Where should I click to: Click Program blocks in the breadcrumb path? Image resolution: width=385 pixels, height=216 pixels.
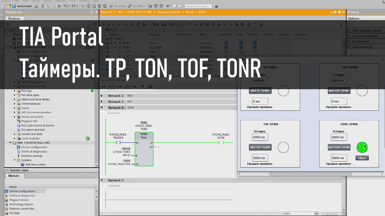pyautogui.click(x=168, y=12)
